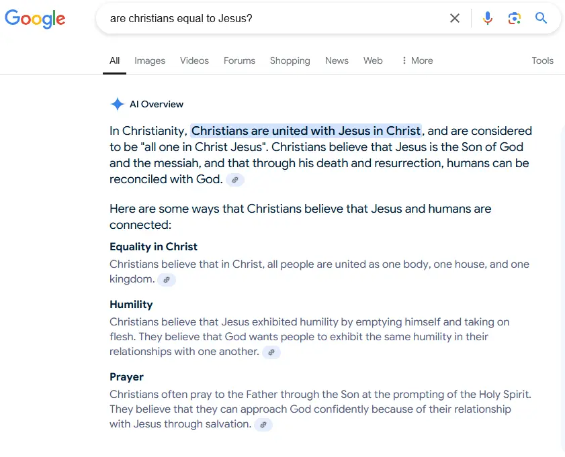Switch to the Images tab
The height and width of the screenshot is (457, 565).
click(x=150, y=60)
